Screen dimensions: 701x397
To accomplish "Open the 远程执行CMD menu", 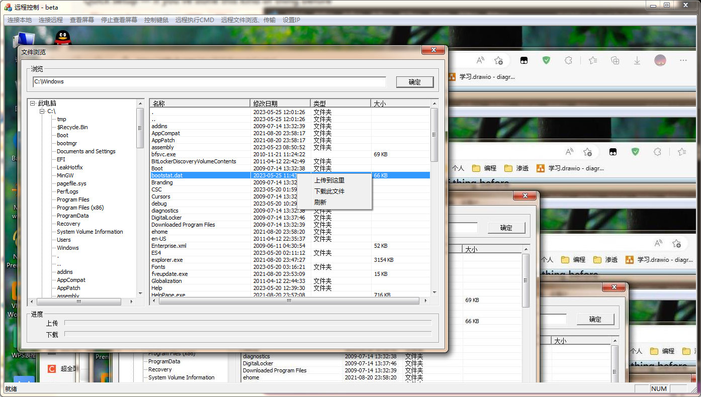I will pyautogui.click(x=195, y=20).
